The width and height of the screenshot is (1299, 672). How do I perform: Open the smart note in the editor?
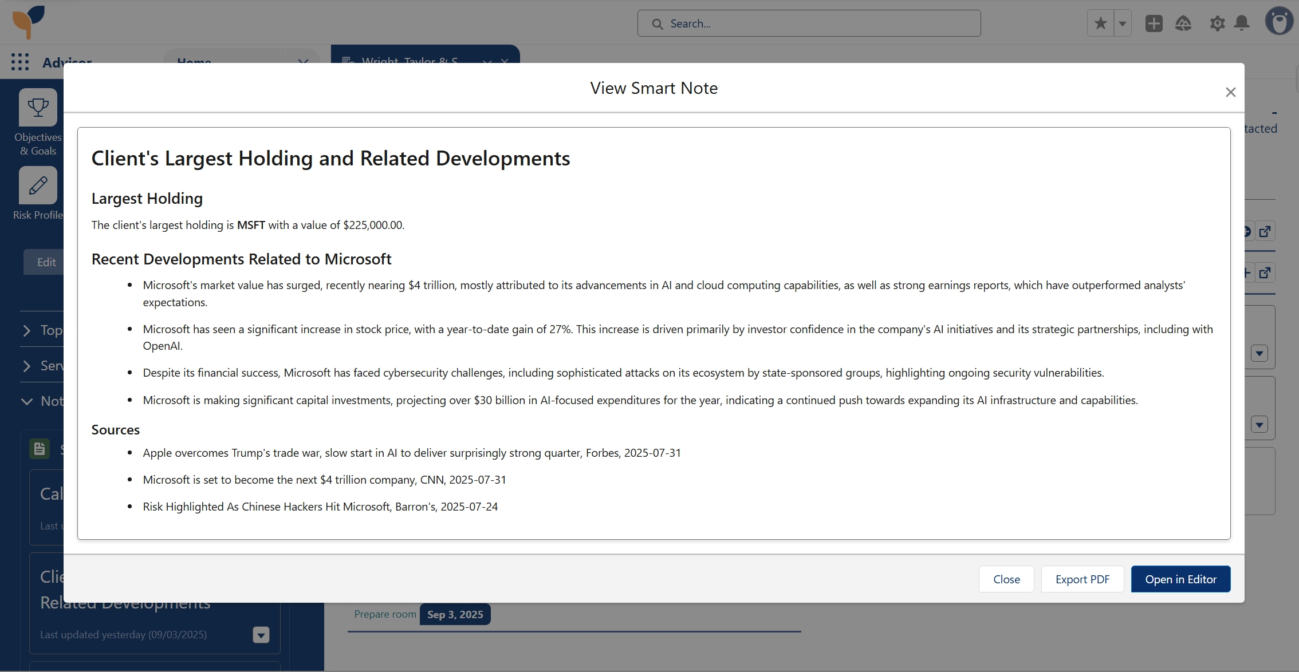coord(1180,579)
